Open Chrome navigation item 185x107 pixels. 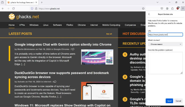pos(82,25)
